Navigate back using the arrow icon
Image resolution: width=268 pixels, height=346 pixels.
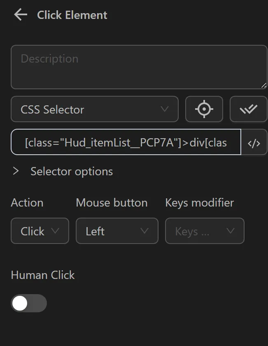click(21, 15)
